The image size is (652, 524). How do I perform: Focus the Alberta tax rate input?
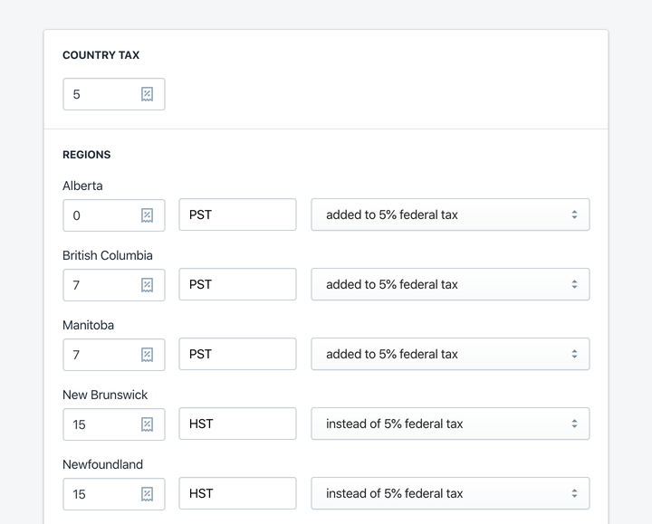pyautogui.click(x=114, y=215)
